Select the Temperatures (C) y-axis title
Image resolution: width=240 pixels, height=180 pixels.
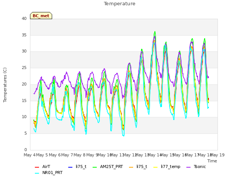pos(5,85)
